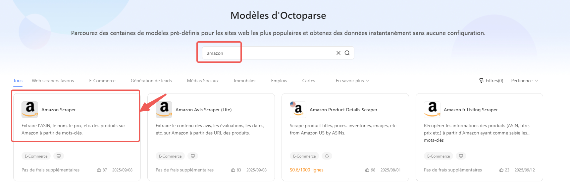The width and height of the screenshot is (570, 184).
Task: Click thumbs-up on Amazon.fr Listing Scraper
Action: coord(501,170)
